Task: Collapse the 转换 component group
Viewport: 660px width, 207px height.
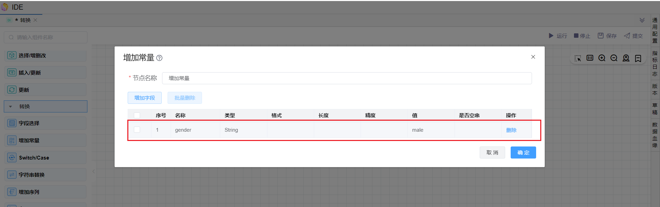Action: tap(11, 107)
